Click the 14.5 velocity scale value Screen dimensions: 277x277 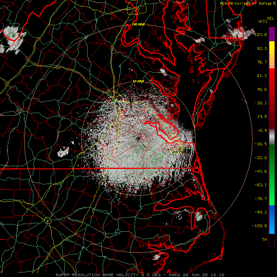click(262, 117)
